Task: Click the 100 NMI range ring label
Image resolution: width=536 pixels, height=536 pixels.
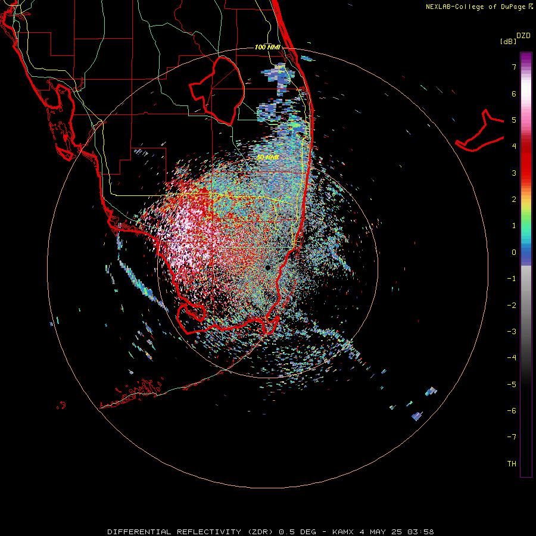Action: 267,47
